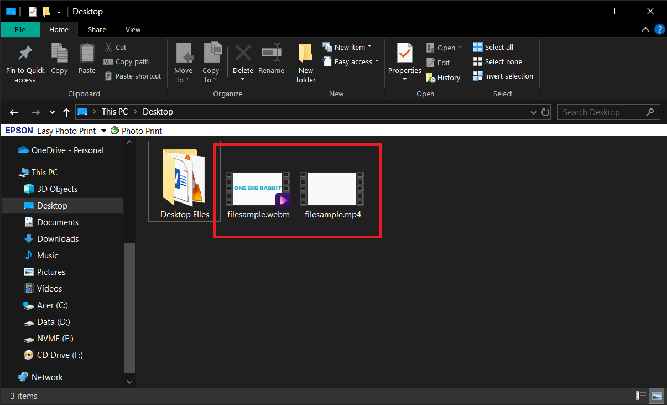Open file History command
This screenshot has width=667, height=405.
tap(444, 78)
